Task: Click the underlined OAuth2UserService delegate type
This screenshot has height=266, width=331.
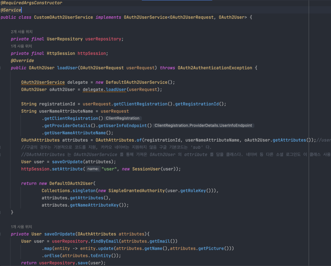Action: [43, 83]
